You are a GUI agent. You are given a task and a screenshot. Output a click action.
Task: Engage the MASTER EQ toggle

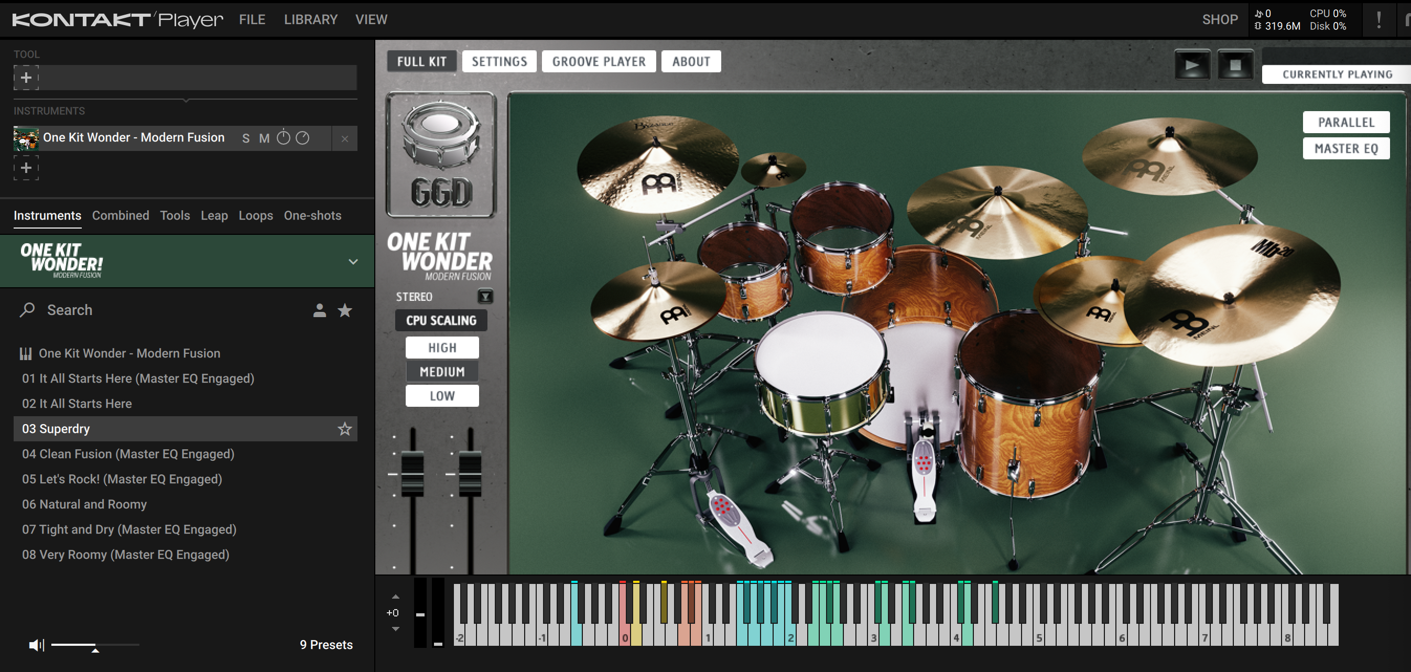pyautogui.click(x=1346, y=148)
